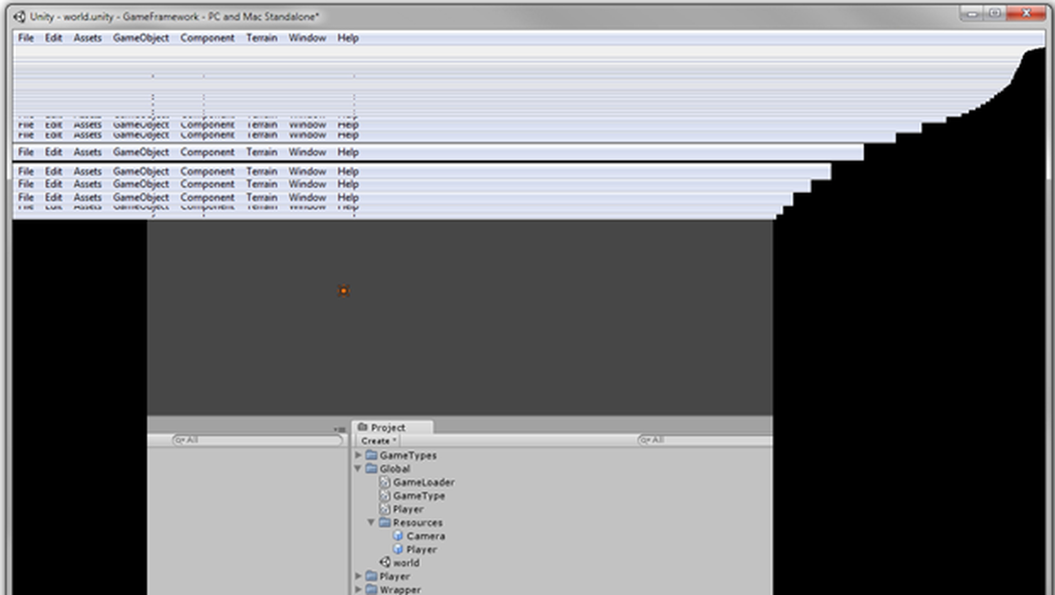Collapse the Resources folder
Image resolution: width=1055 pixels, height=595 pixels.
pos(371,522)
